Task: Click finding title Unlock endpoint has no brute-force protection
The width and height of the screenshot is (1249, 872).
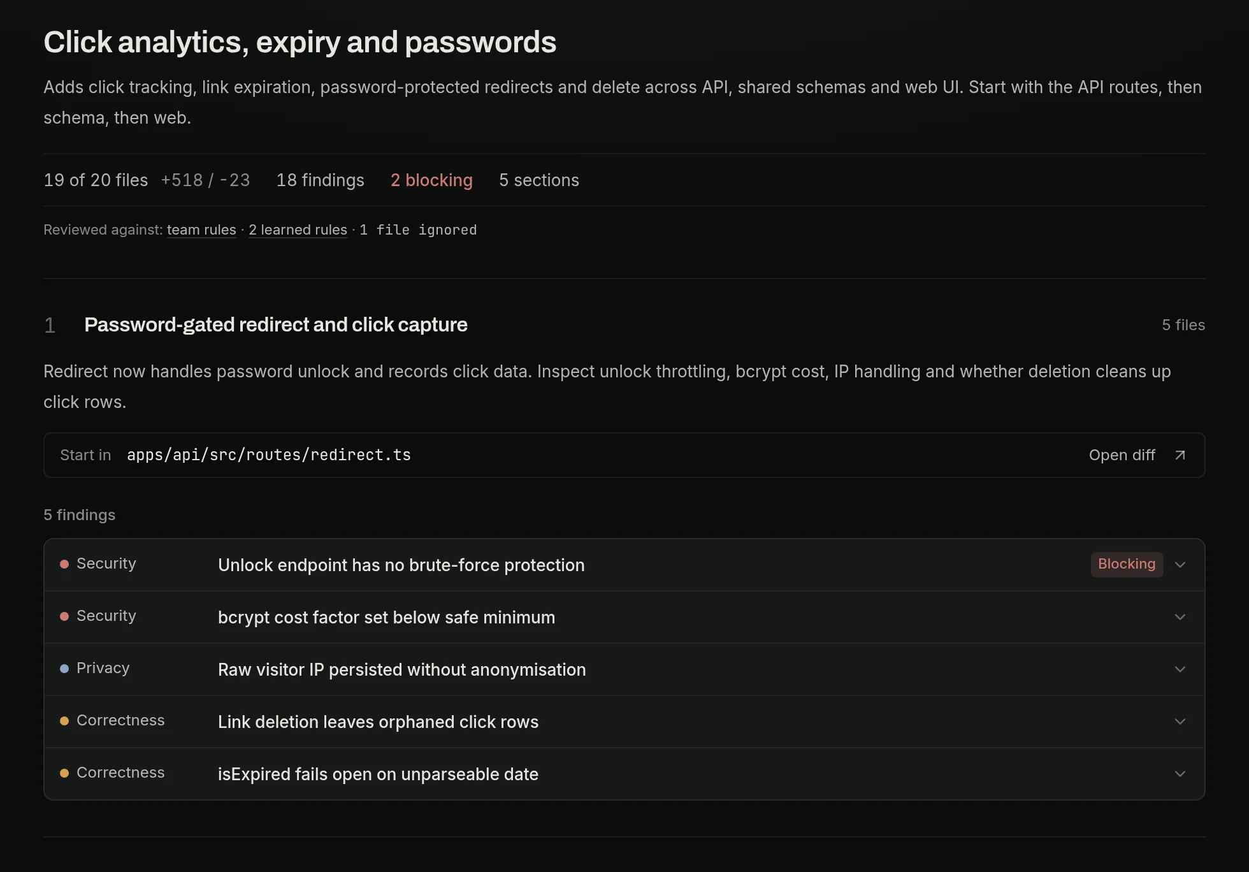Action: click(401, 565)
